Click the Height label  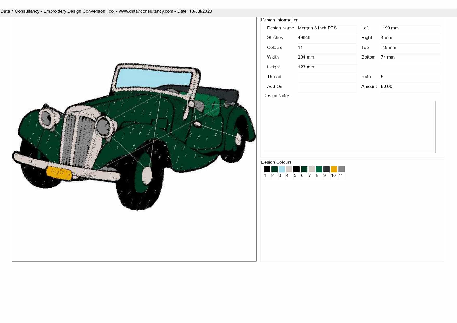[273, 67]
